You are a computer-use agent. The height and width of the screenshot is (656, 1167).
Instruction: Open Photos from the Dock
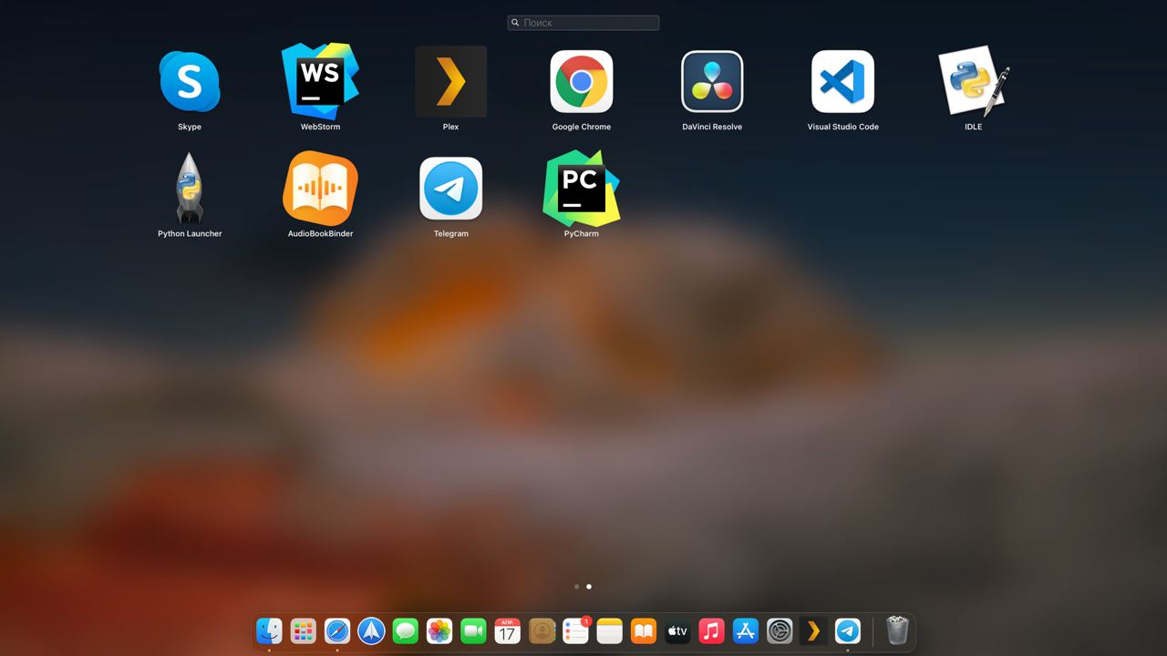point(439,630)
